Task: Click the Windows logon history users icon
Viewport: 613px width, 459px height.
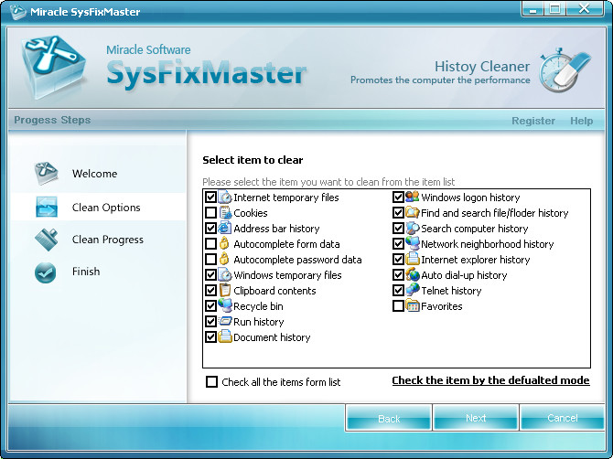Action: pyautogui.click(x=413, y=197)
